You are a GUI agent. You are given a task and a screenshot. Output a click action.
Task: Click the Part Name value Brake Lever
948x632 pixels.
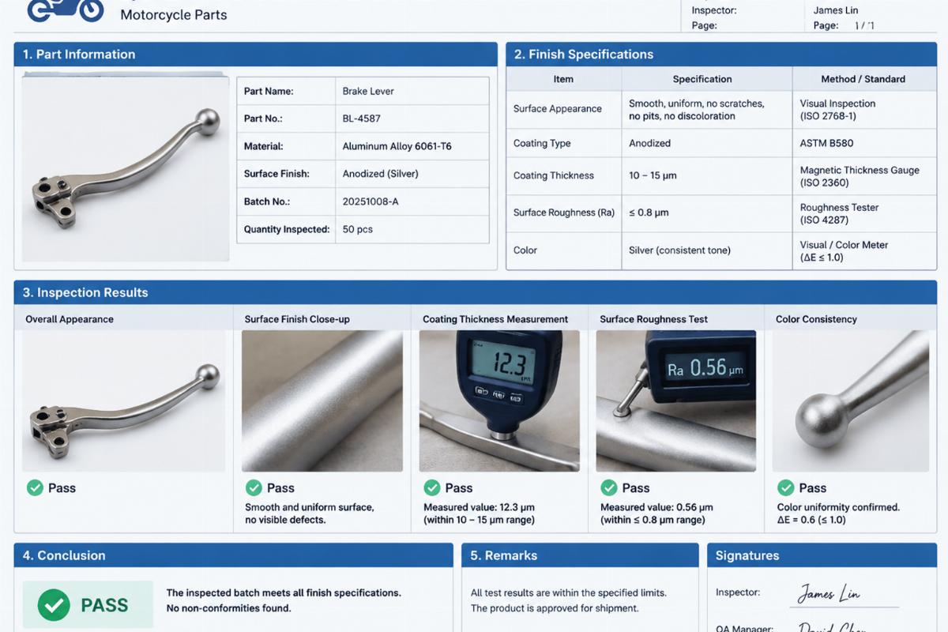point(368,91)
